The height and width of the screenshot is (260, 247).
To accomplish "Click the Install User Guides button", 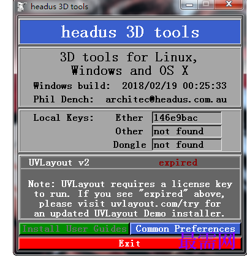I will [x=74, y=229].
